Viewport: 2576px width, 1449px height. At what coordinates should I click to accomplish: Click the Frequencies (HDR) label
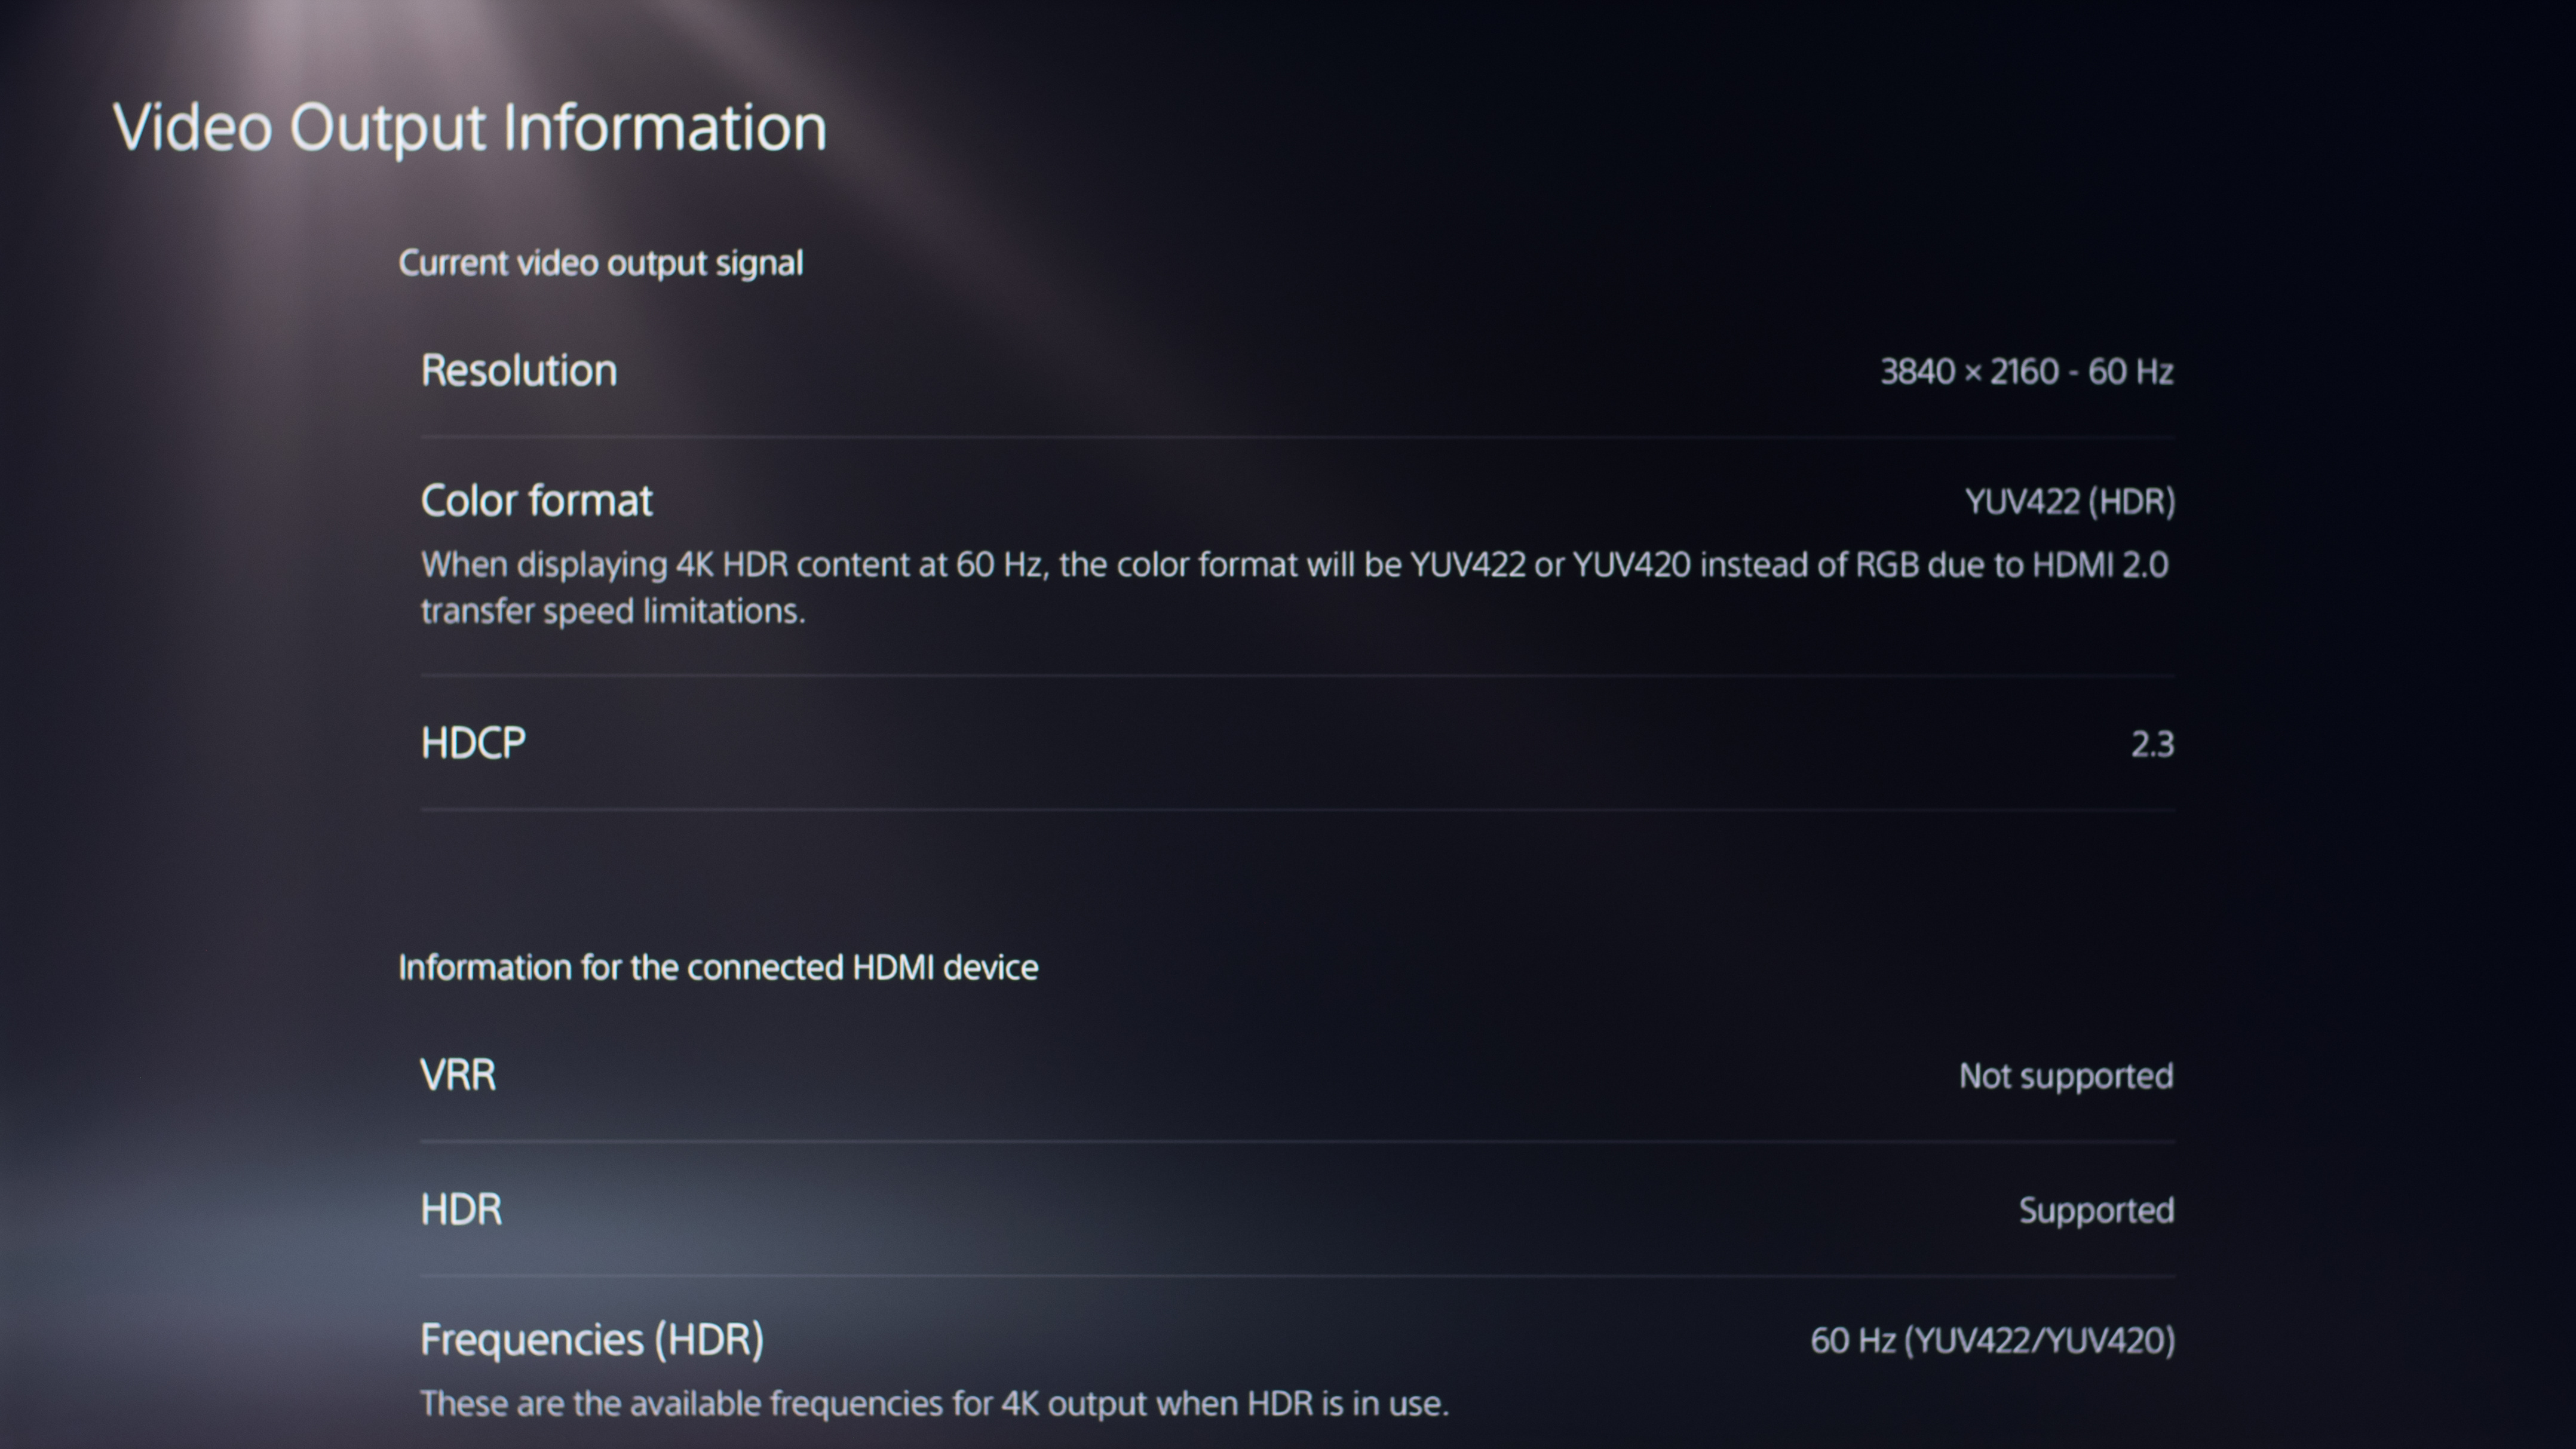click(592, 1340)
